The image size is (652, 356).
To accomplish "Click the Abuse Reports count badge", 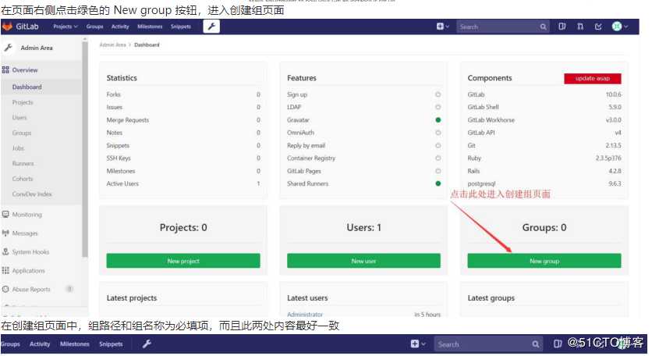I will (70, 289).
